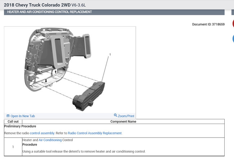Screen dimensions: 234x164
Task: Click the 'Using a suitable tool release' instruction text
Action: (84, 151)
